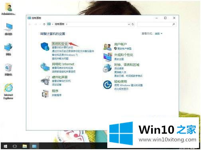Select Control Panel taskbar button
201x150 pixels.
tap(34, 146)
